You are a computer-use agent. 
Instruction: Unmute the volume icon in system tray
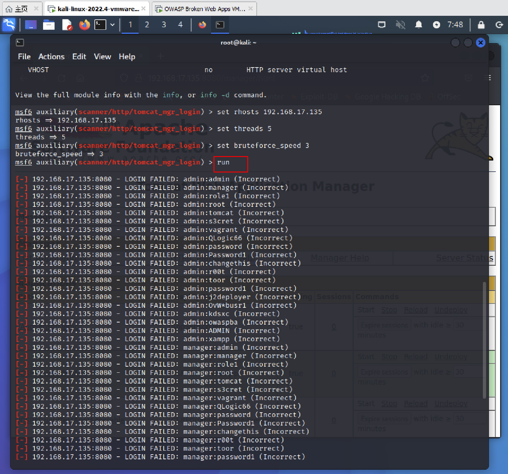(400, 25)
